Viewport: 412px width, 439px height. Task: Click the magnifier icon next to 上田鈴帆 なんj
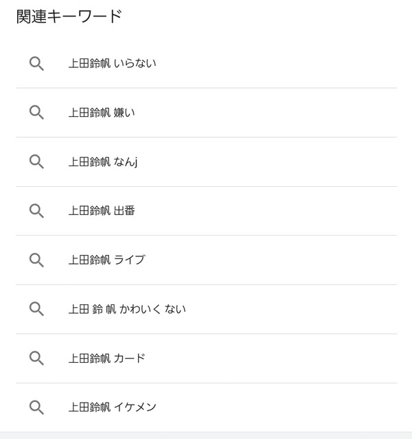[x=36, y=162]
